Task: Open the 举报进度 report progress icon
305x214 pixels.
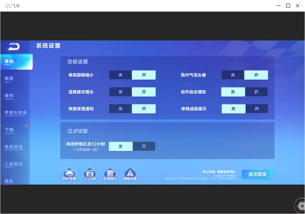Action: (130, 174)
